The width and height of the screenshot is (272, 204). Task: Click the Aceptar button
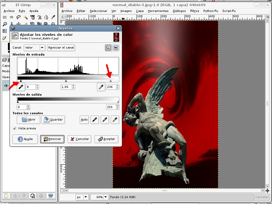point(106,139)
